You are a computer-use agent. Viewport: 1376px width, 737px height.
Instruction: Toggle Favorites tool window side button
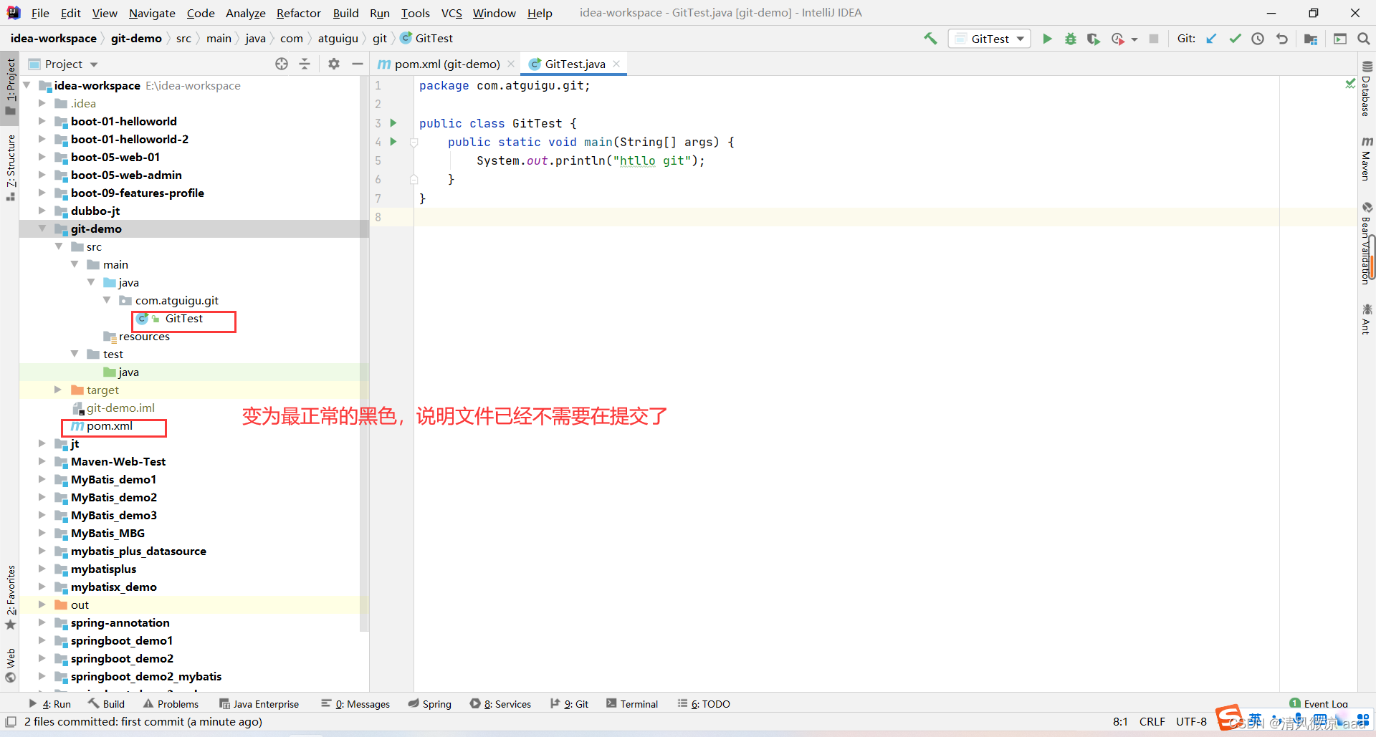pos(10,597)
